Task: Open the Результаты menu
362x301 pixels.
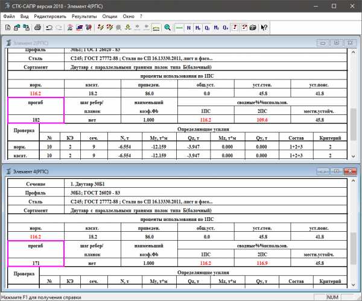Action: click(x=84, y=16)
